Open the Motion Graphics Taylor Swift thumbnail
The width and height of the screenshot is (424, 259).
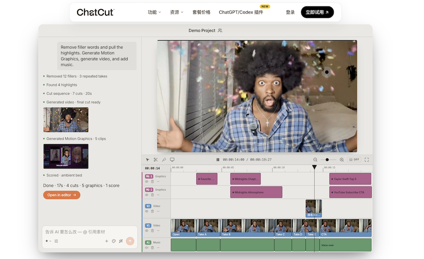click(66, 156)
